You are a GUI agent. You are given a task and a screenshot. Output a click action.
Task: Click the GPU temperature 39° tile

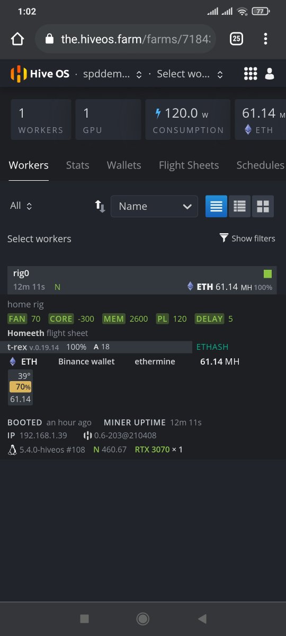coord(21,376)
